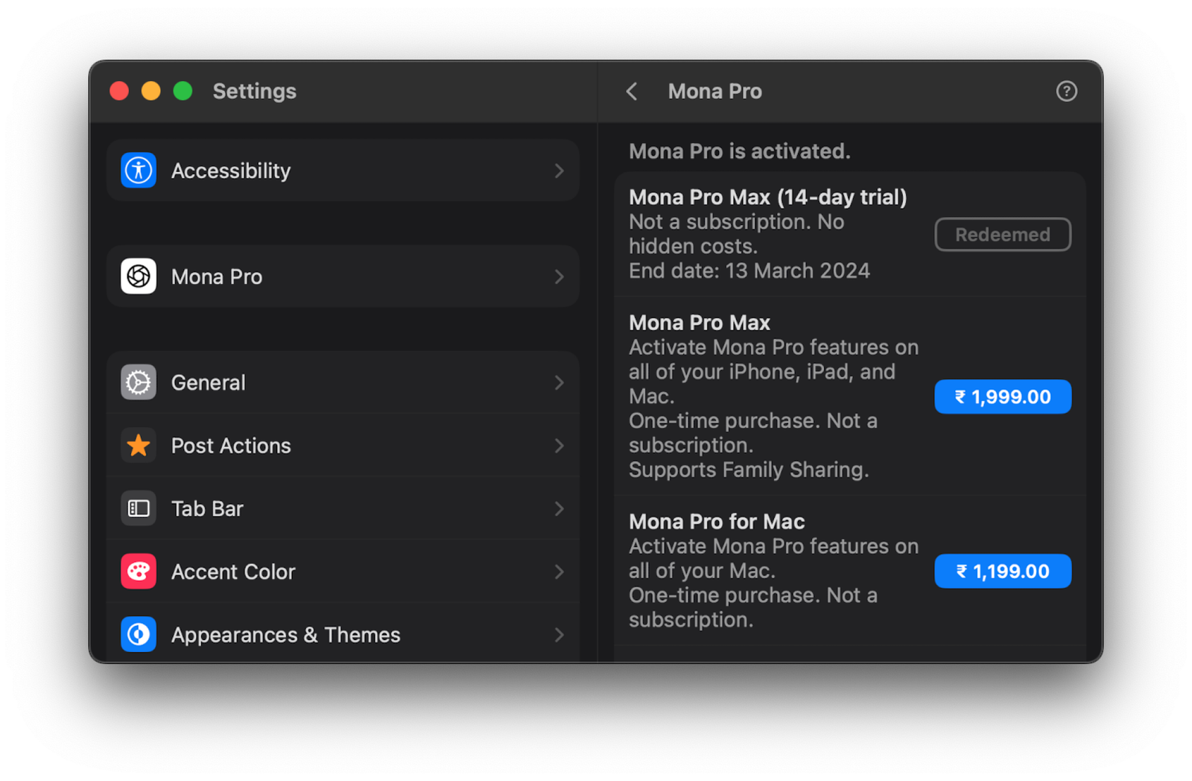1192x781 pixels.
Task: Click the yellow minimize window button
Action: click(151, 91)
